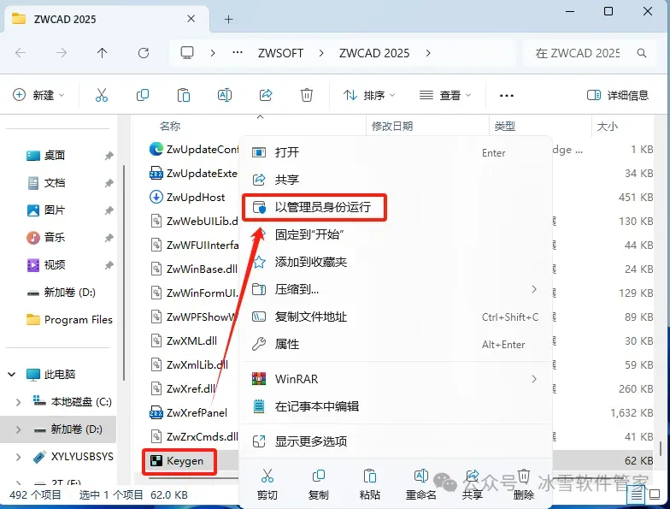Click the Delete trash icon in toolbar

(x=306, y=95)
